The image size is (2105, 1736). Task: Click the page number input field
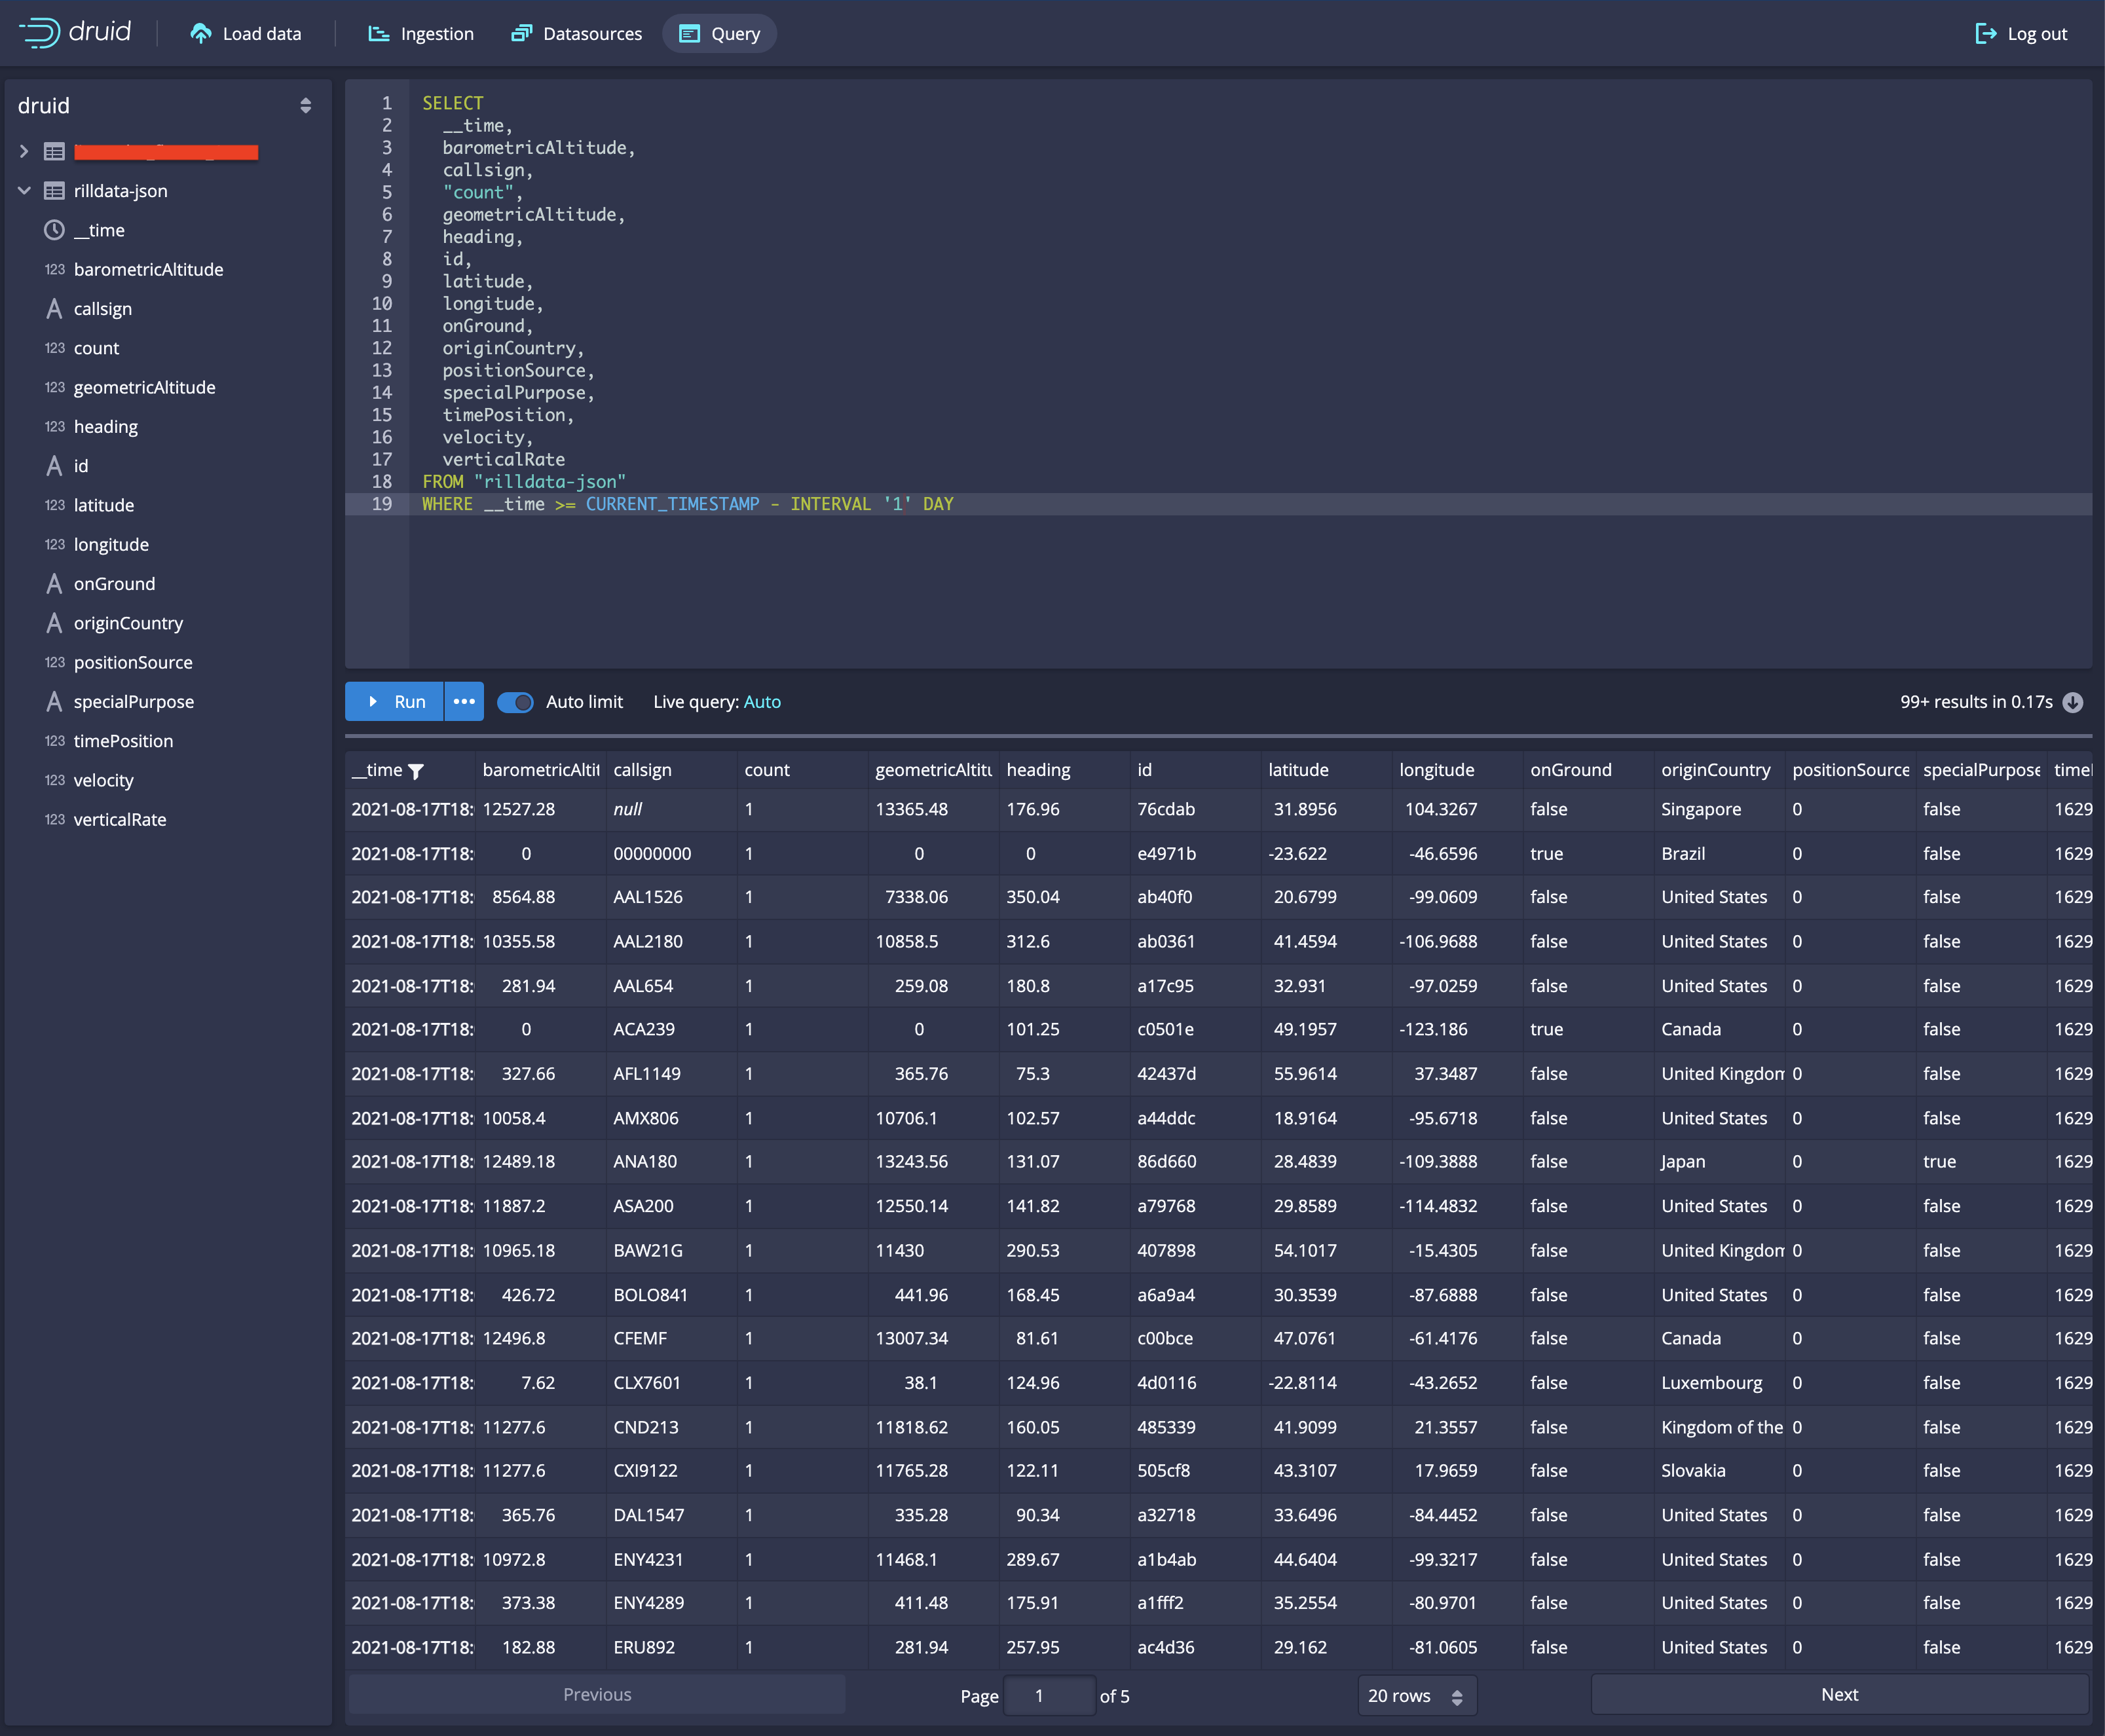(1049, 1696)
